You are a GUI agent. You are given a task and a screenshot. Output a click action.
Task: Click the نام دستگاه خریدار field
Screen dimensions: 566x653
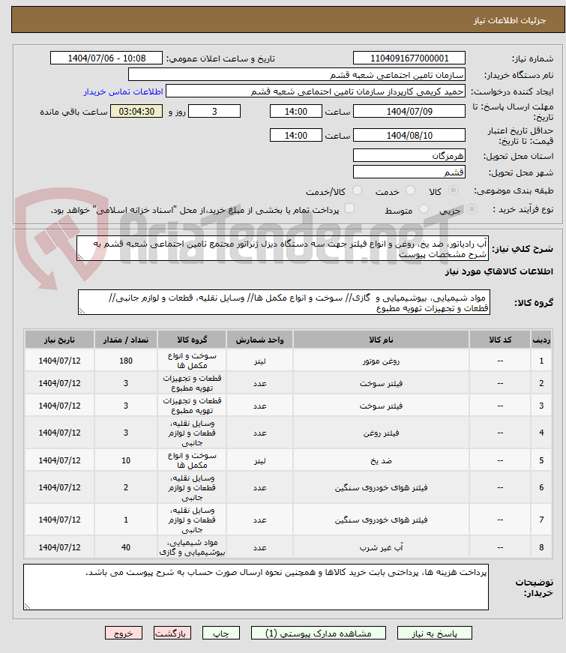point(297,75)
